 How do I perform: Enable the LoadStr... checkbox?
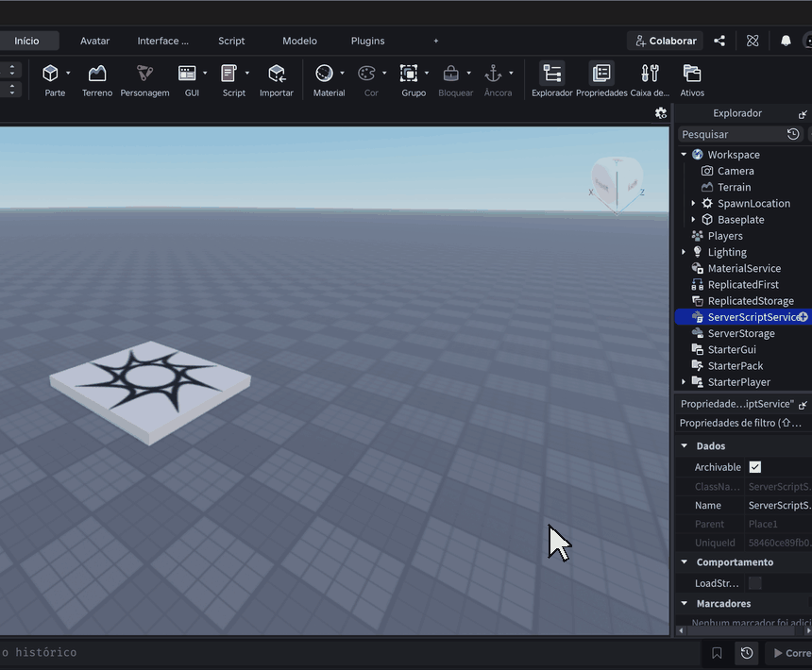[755, 583]
